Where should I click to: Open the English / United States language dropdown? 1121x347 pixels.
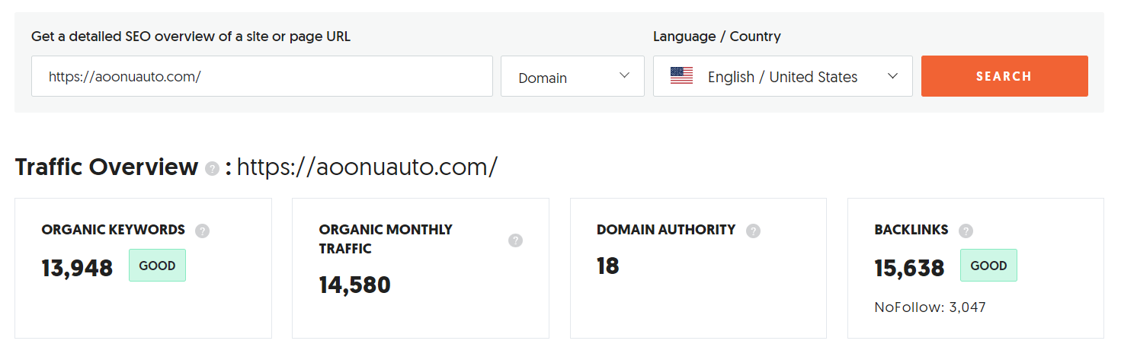[x=783, y=76]
